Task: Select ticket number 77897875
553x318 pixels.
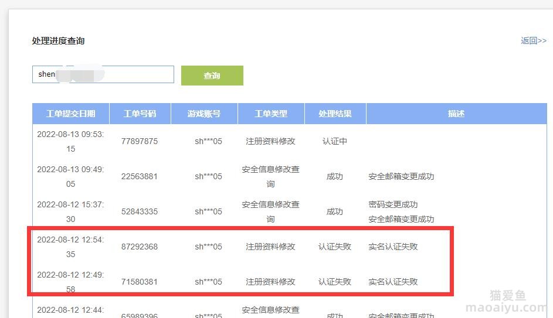Action: tap(140, 141)
